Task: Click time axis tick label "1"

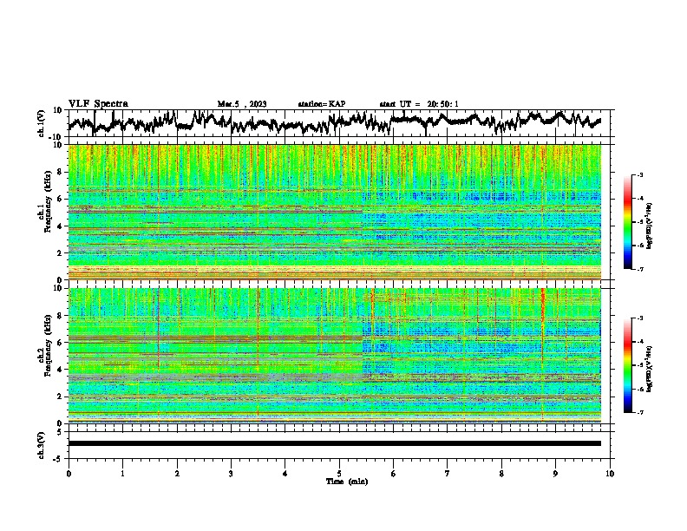Action: pyautogui.click(x=122, y=474)
